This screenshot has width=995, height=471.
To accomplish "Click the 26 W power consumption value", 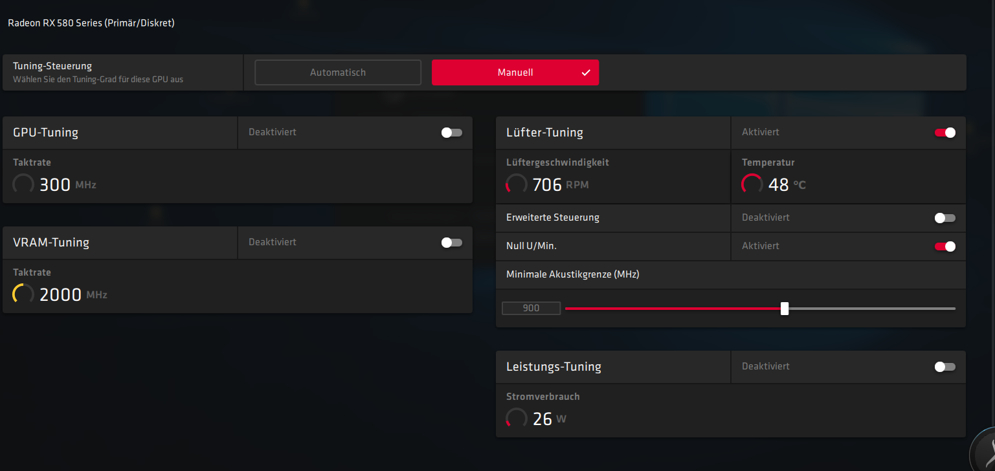I will (x=550, y=419).
